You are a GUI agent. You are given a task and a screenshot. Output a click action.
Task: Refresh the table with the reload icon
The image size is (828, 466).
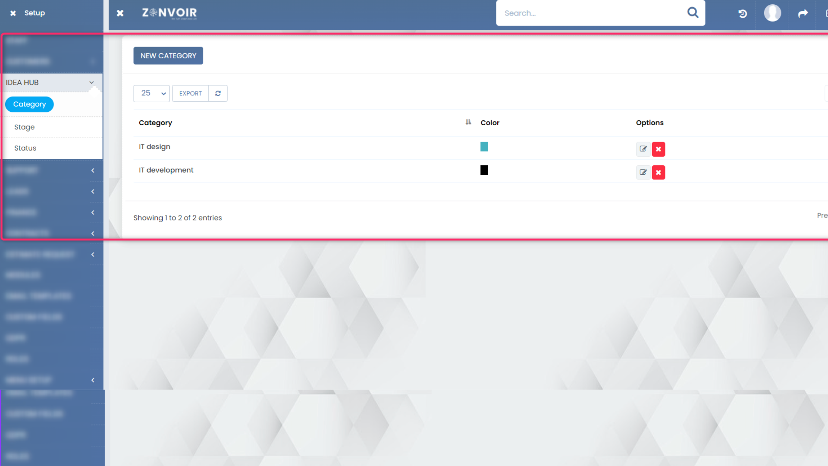218,93
